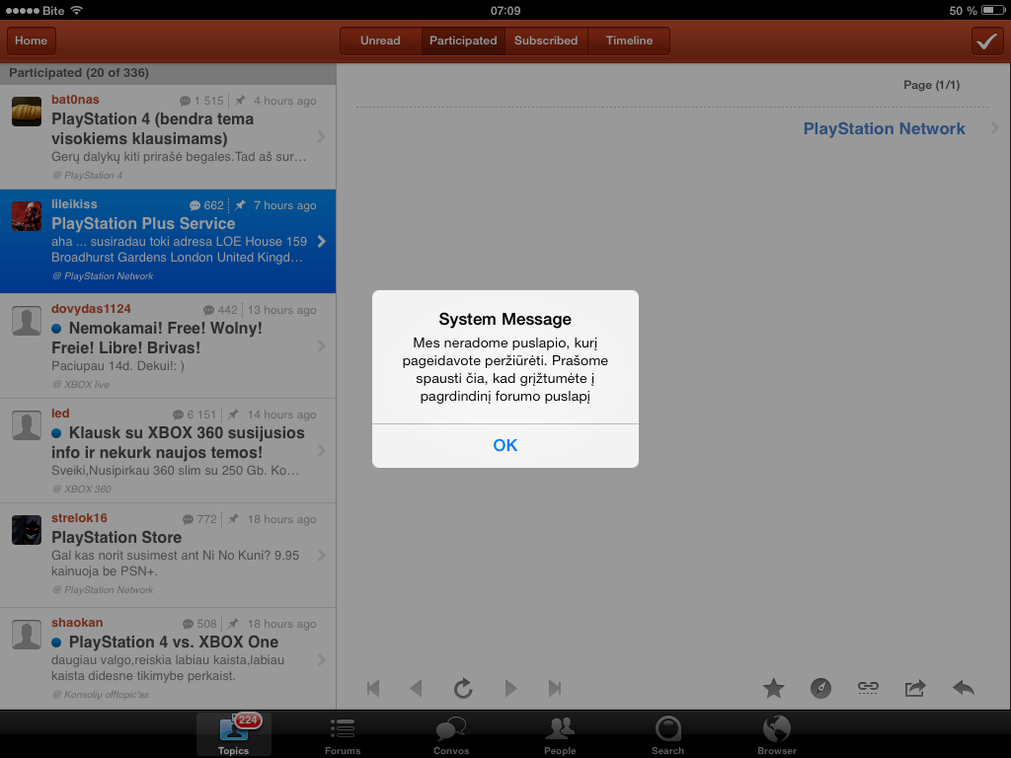Tap strelok16 avatar image
Screen dimensions: 1011x758
27,530
